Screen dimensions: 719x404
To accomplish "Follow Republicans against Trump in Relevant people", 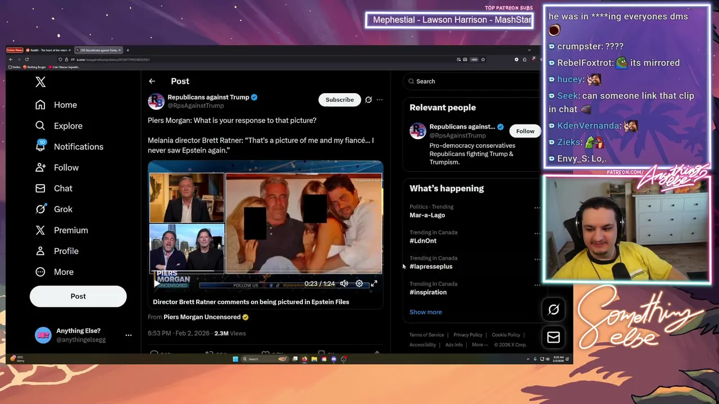I will pos(525,131).
